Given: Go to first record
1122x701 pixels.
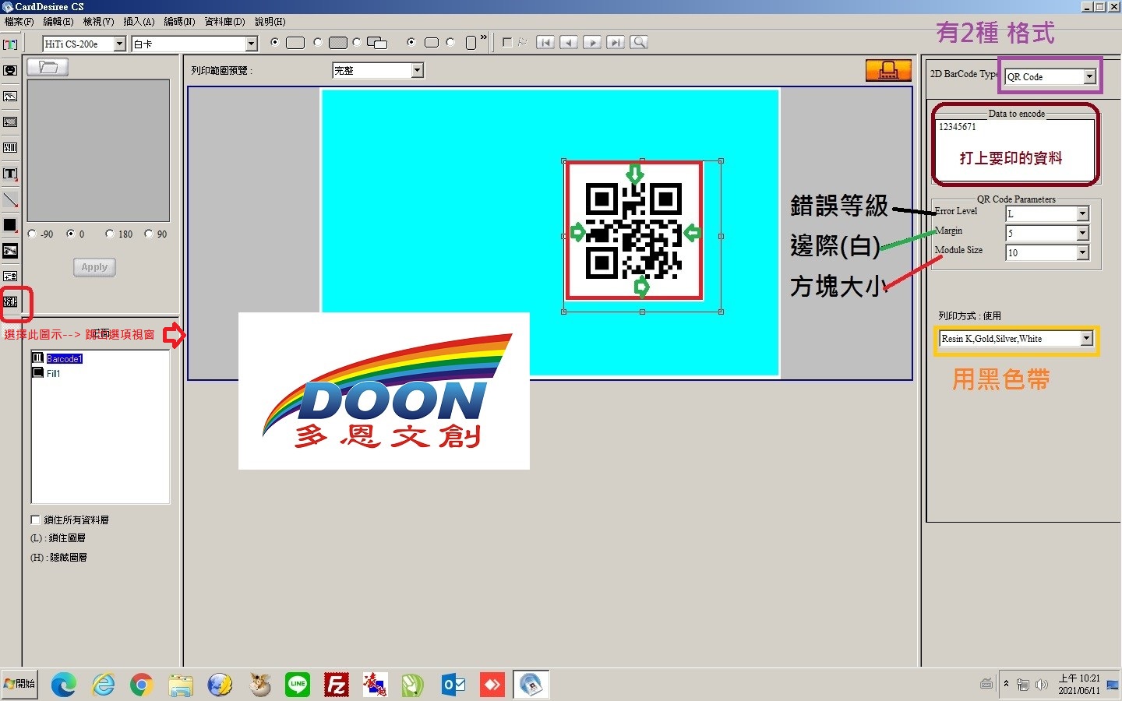Looking at the screenshot, I should tap(545, 43).
